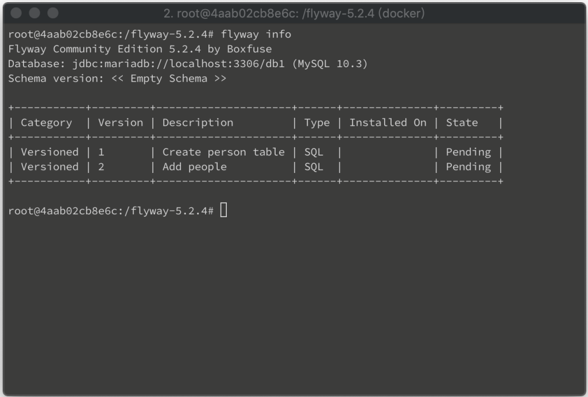The image size is (588, 397).
Task: Click the 'Installed On' column header
Action: click(x=388, y=123)
